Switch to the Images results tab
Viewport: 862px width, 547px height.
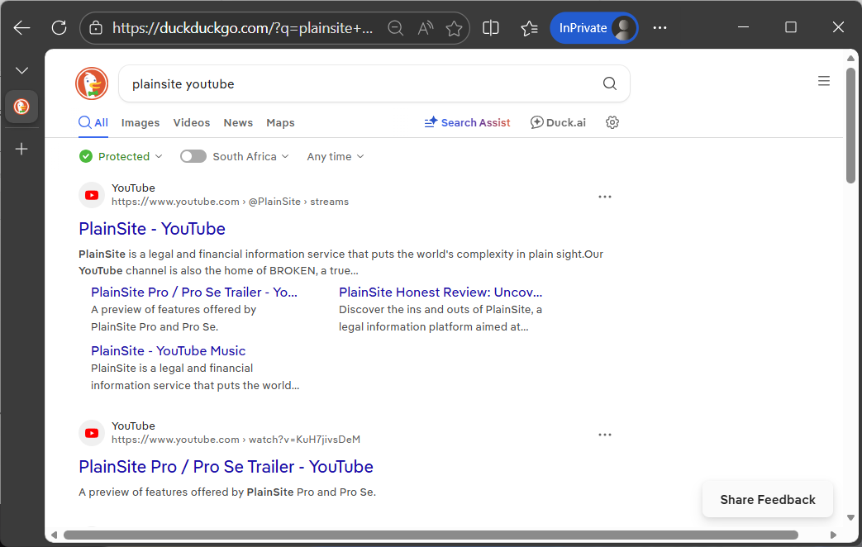click(140, 122)
